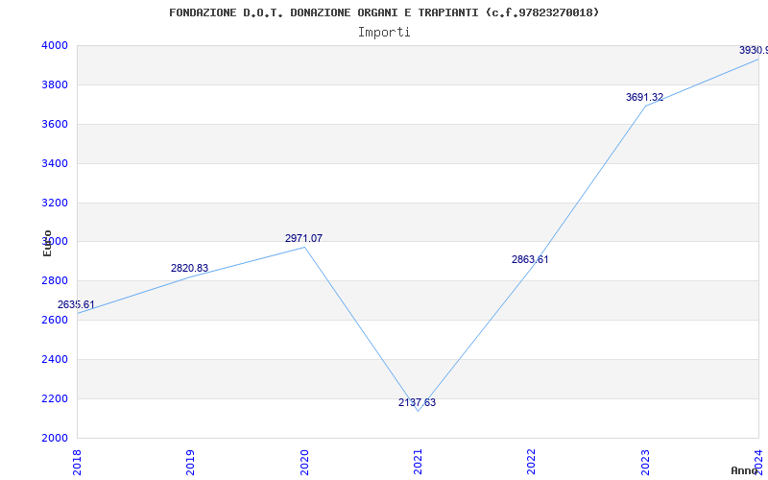The height and width of the screenshot is (480, 768).
Task: Click the y-axis tick label 3600
Action: pos(54,124)
